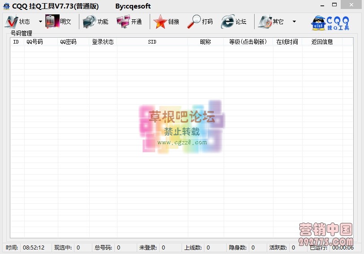The height and width of the screenshot is (254, 364).
Task: Click the 活跃数 status bar label
Action: coord(278,248)
